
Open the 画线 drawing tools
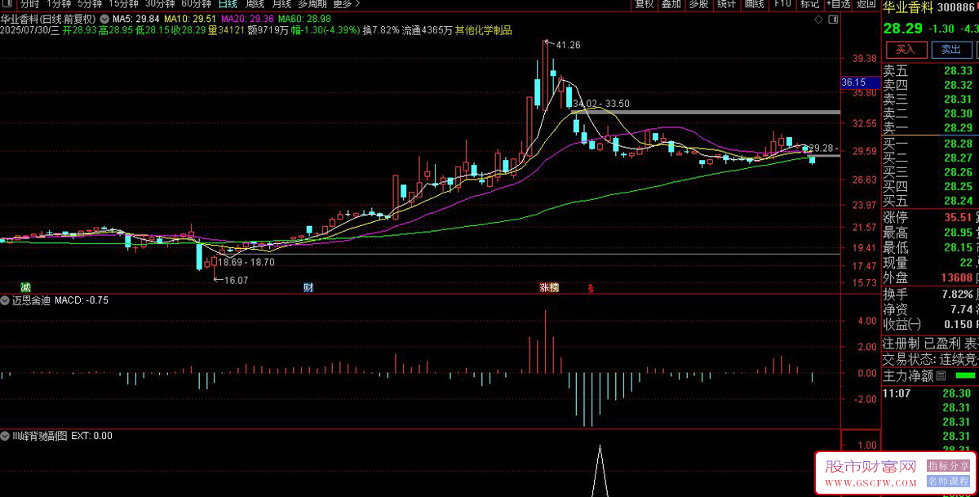(x=754, y=4)
